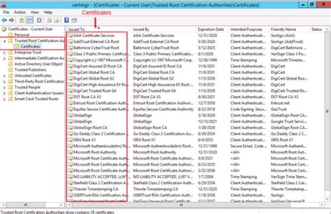Click the Export List toolbar icon

57,20
